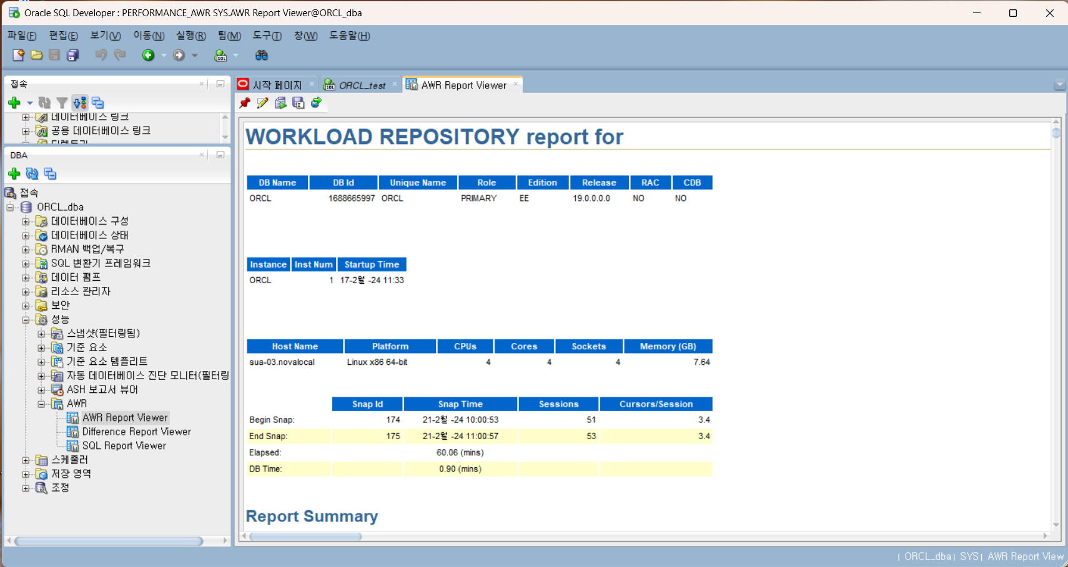Add new connection with green plus in 접속 panel

coord(14,103)
